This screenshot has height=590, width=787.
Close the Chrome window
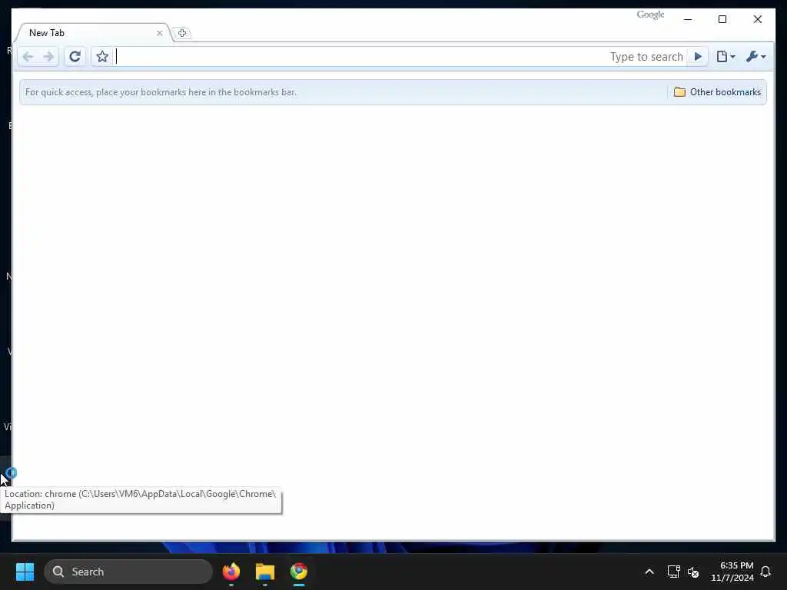(x=757, y=19)
